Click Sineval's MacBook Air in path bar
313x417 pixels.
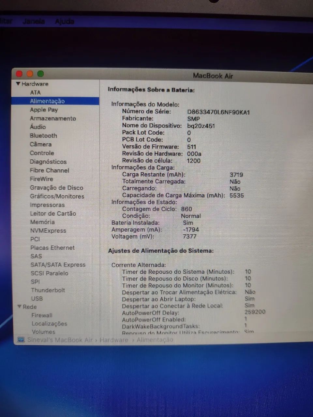(x=60, y=340)
